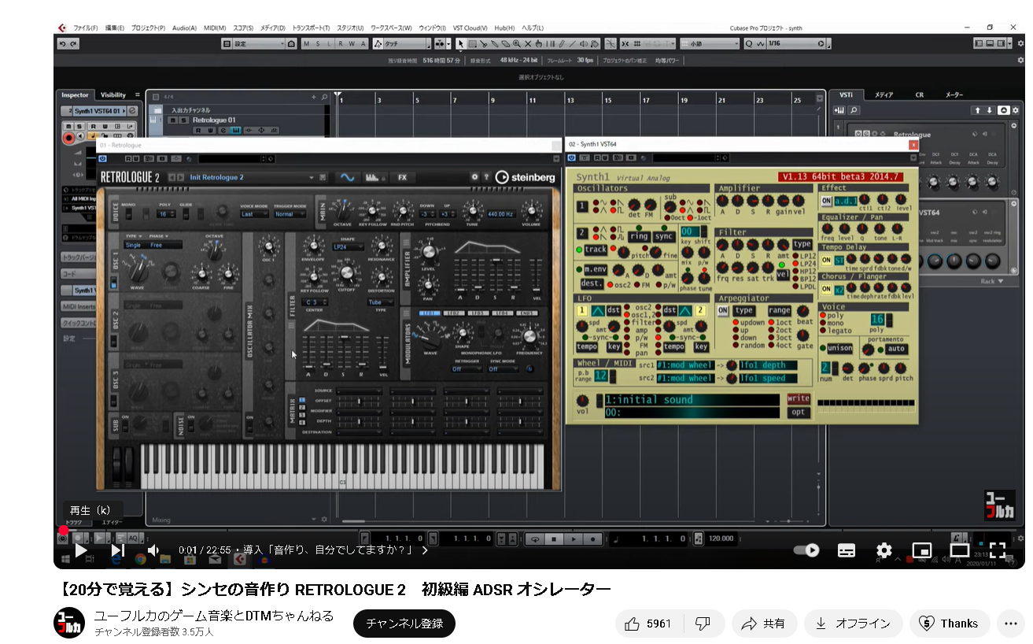This screenshot has width=1033, height=644.
Task: Click the オフライン download button
Action: 853,624
